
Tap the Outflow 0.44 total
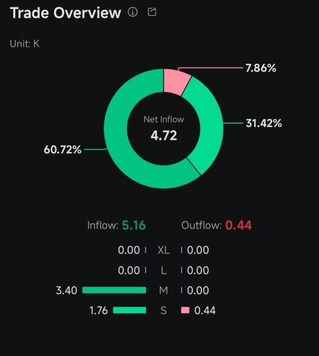pos(217,225)
